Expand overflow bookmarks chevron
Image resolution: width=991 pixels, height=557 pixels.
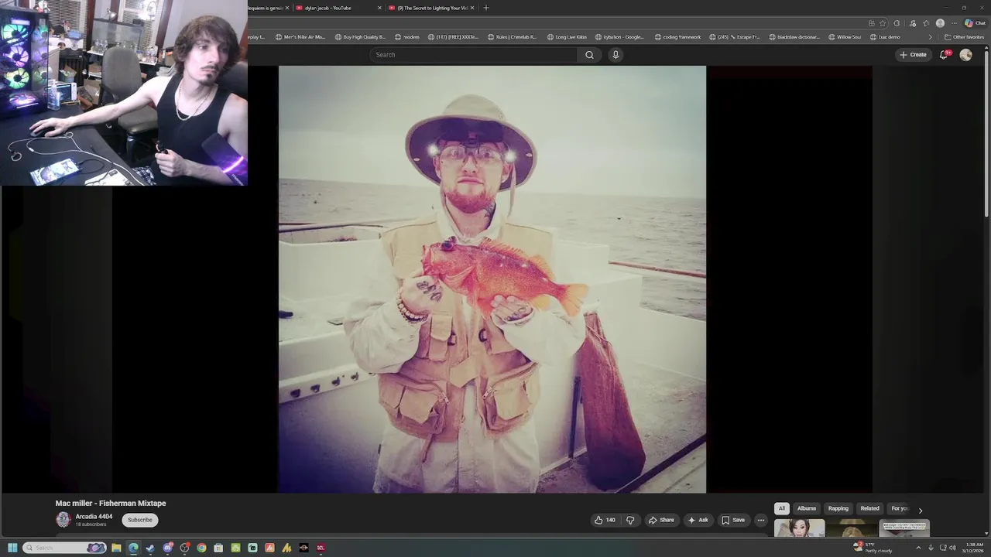[931, 37]
